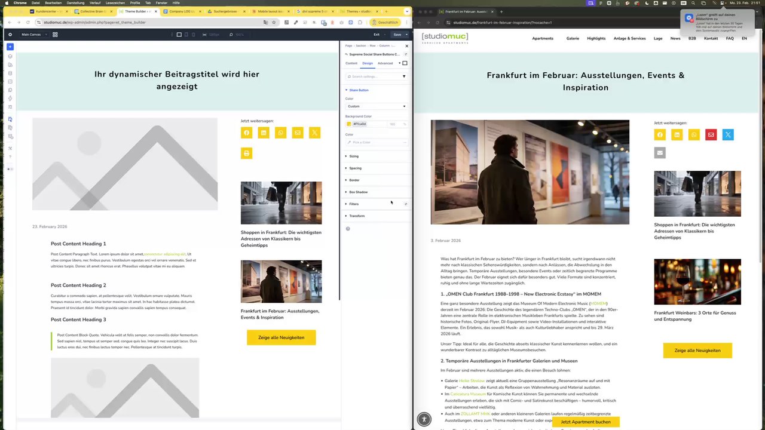This screenshot has height=430, width=765.
Task: Switch to phone view in the Divi builder
Action: click(x=194, y=35)
